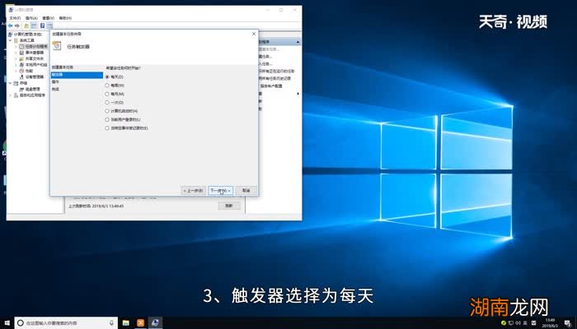This screenshot has height=329, width=577.
Task: Select the 一次(O) radio button
Action: [107, 103]
